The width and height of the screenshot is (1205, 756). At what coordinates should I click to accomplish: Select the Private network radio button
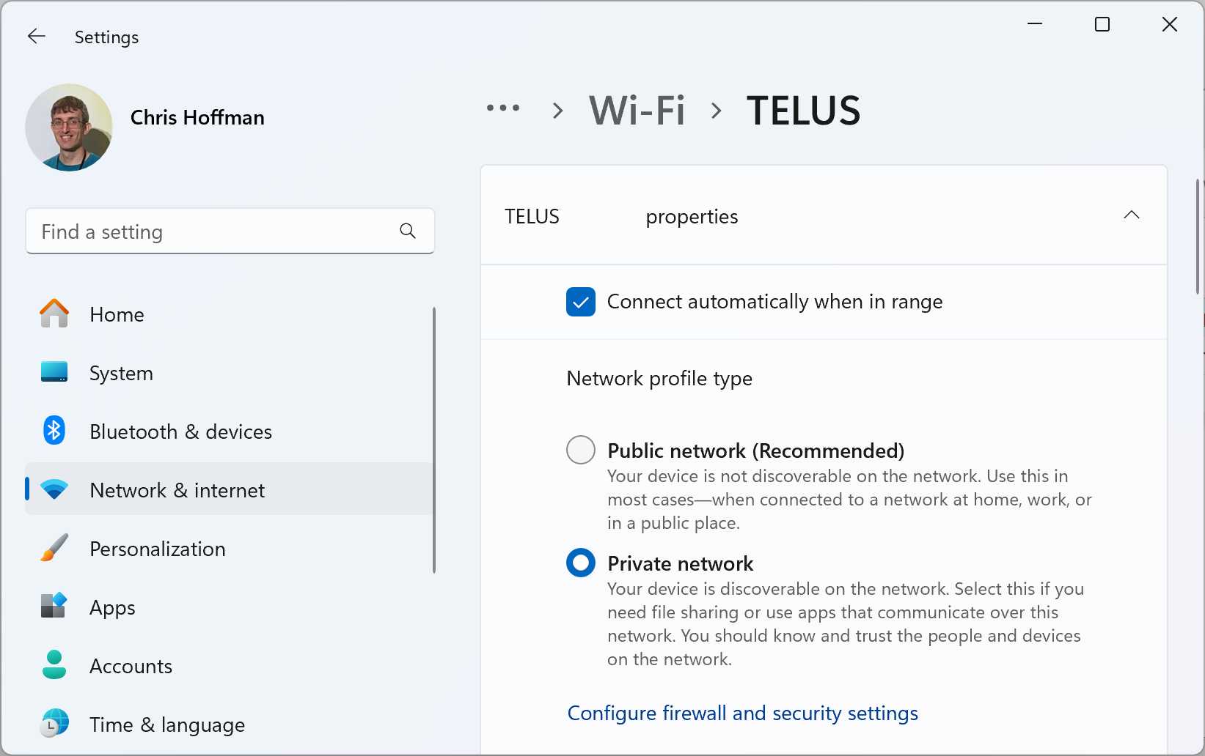(580, 563)
